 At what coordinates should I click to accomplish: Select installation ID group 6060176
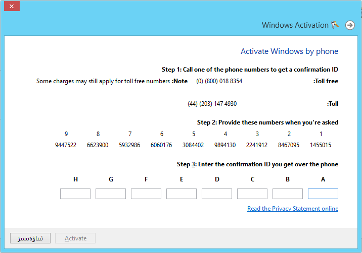161,145
